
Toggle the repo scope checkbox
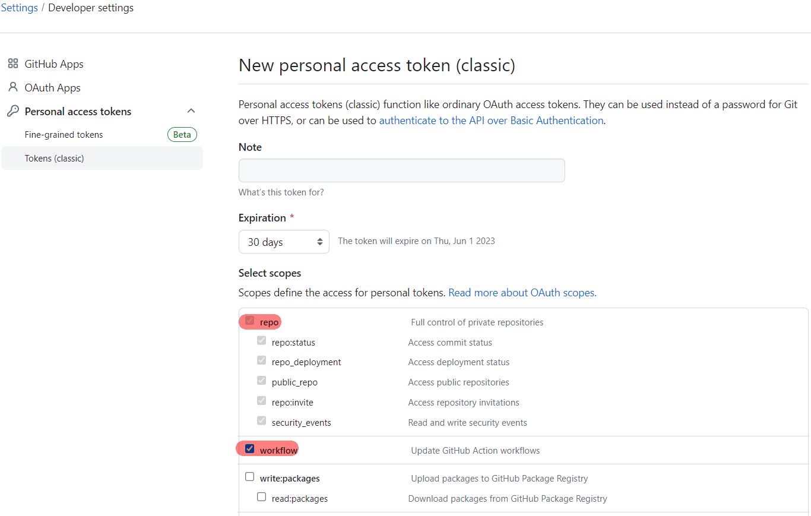click(250, 321)
